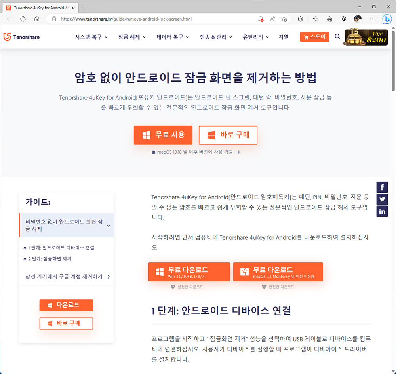Click 무료 다운로드 for Windows button

pyautogui.click(x=189, y=272)
